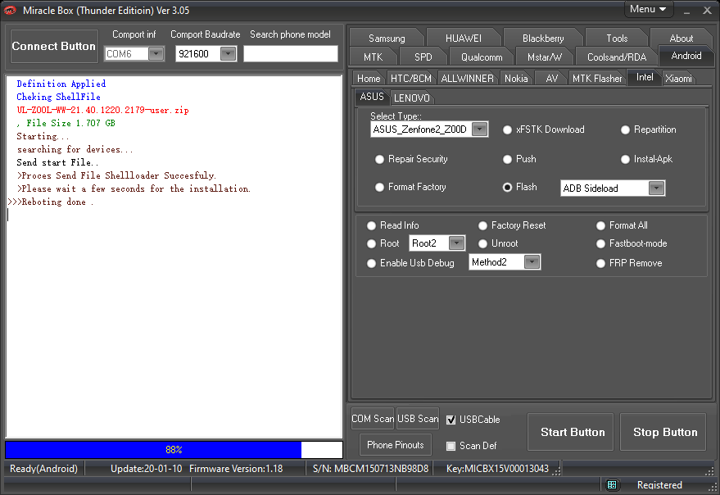Image resolution: width=720 pixels, height=495 pixels.
Task: Select the ASUS brand tab
Action: pyautogui.click(x=372, y=97)
